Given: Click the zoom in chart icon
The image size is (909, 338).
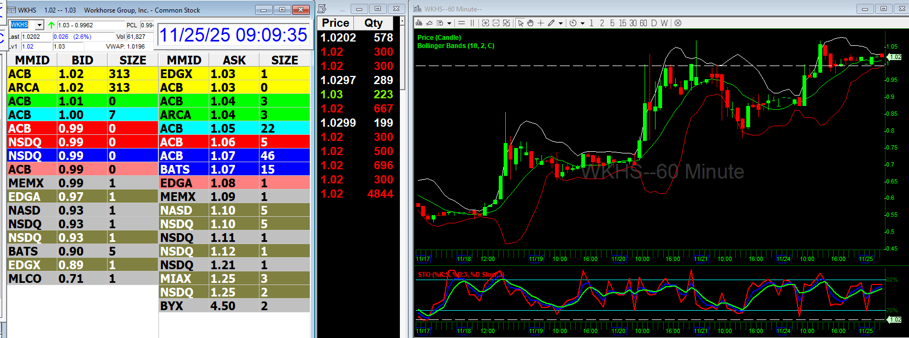Looking at the screenshot, I should 486,23.
